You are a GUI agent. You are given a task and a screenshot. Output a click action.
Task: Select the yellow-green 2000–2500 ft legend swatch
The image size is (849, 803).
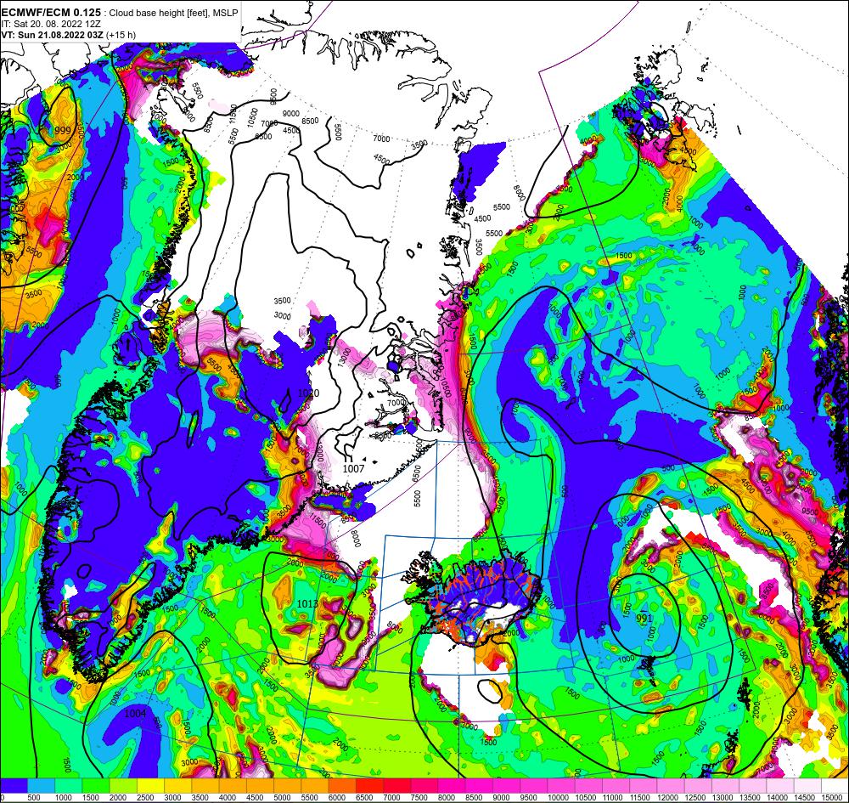(123, 786)
